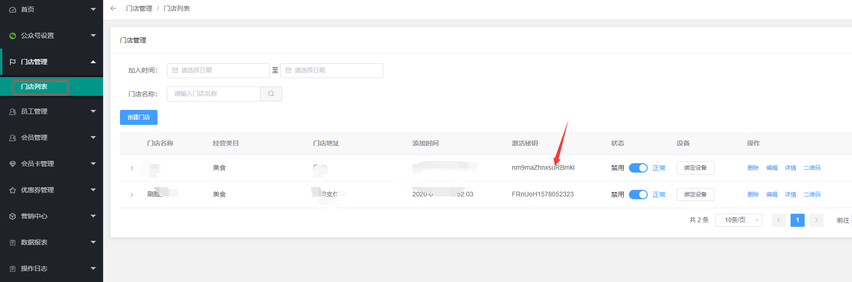The width and height of the screenshot is (852, 282).
Task: Click 删除 link in first store row
Action: (753, 168)
